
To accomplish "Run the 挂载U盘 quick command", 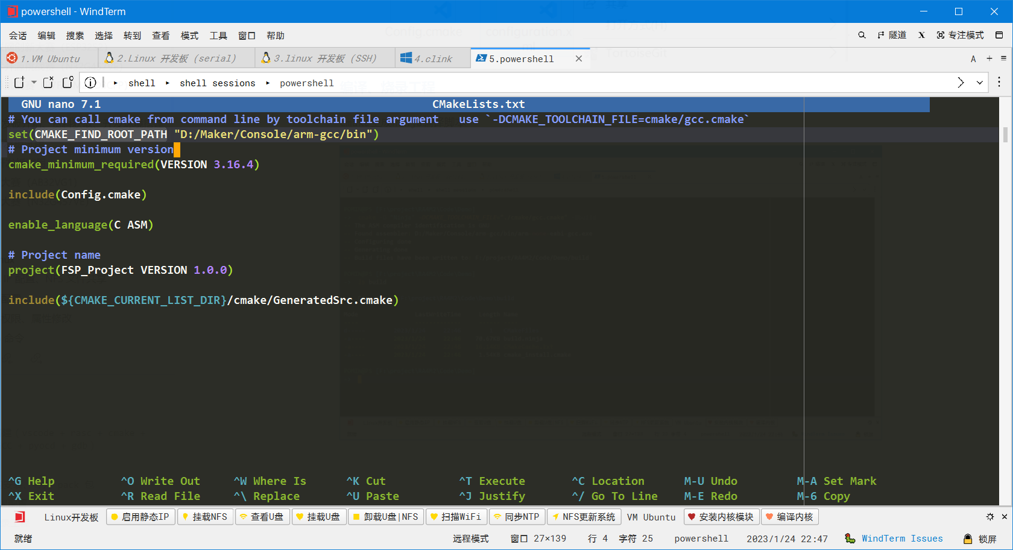I will (319, 517).
